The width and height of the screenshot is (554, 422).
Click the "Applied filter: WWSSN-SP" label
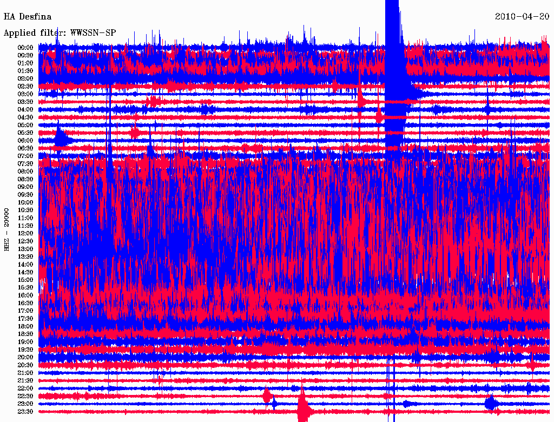click(x=60, y=33)
